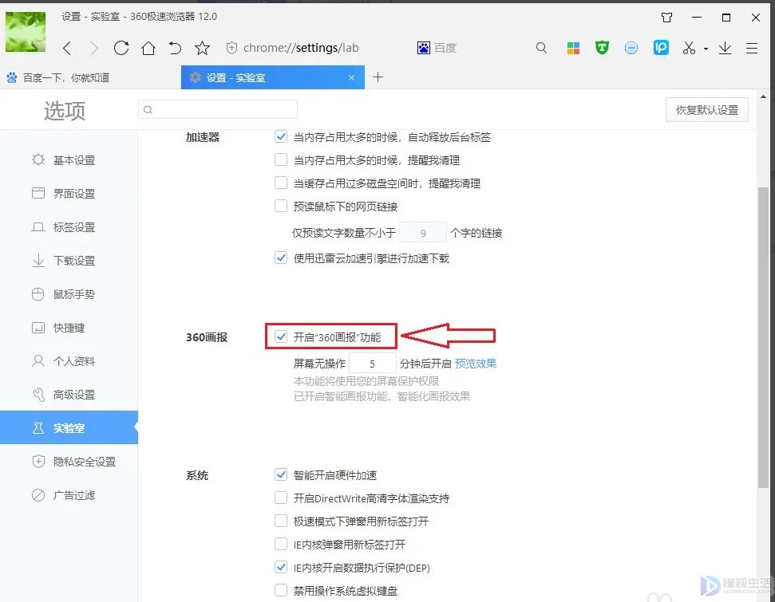Click the blue round minus extension icon
The height and width of the screenshot is (602, 775).
tap(631, 48)
